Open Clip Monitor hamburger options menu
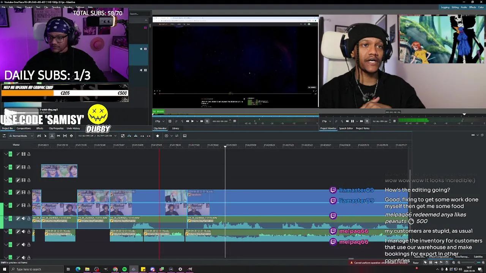 (x=235, y=121)
